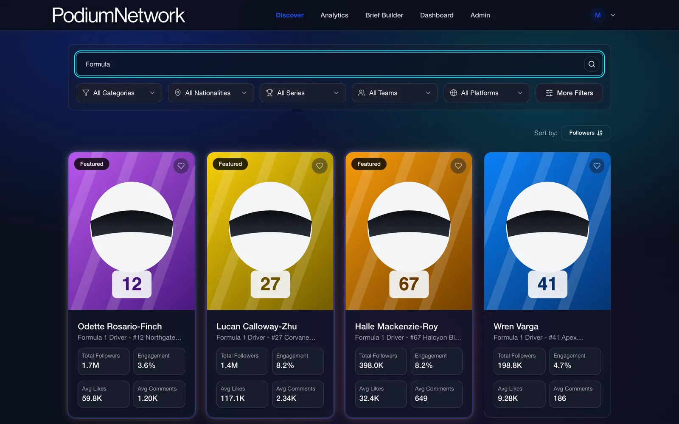The image size is (679, 424).
Task: Open the All Platforms dropdown
Action: tap(487, 93)
